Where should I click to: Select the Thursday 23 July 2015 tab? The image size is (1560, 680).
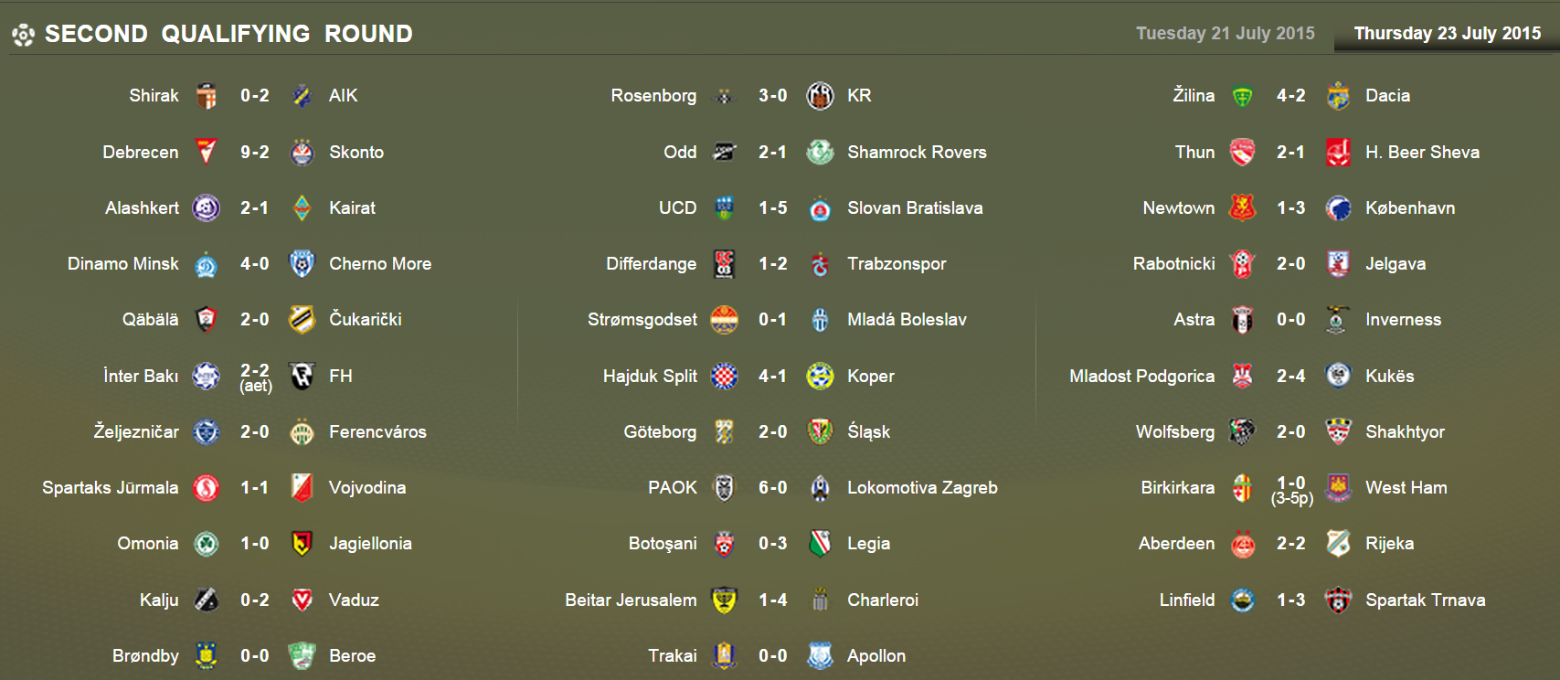point(1447,33)
